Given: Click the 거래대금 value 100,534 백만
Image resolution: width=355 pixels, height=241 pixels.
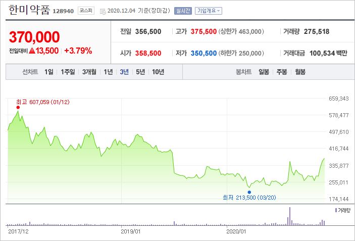Looking at the screenshot, I should (328, 53).
